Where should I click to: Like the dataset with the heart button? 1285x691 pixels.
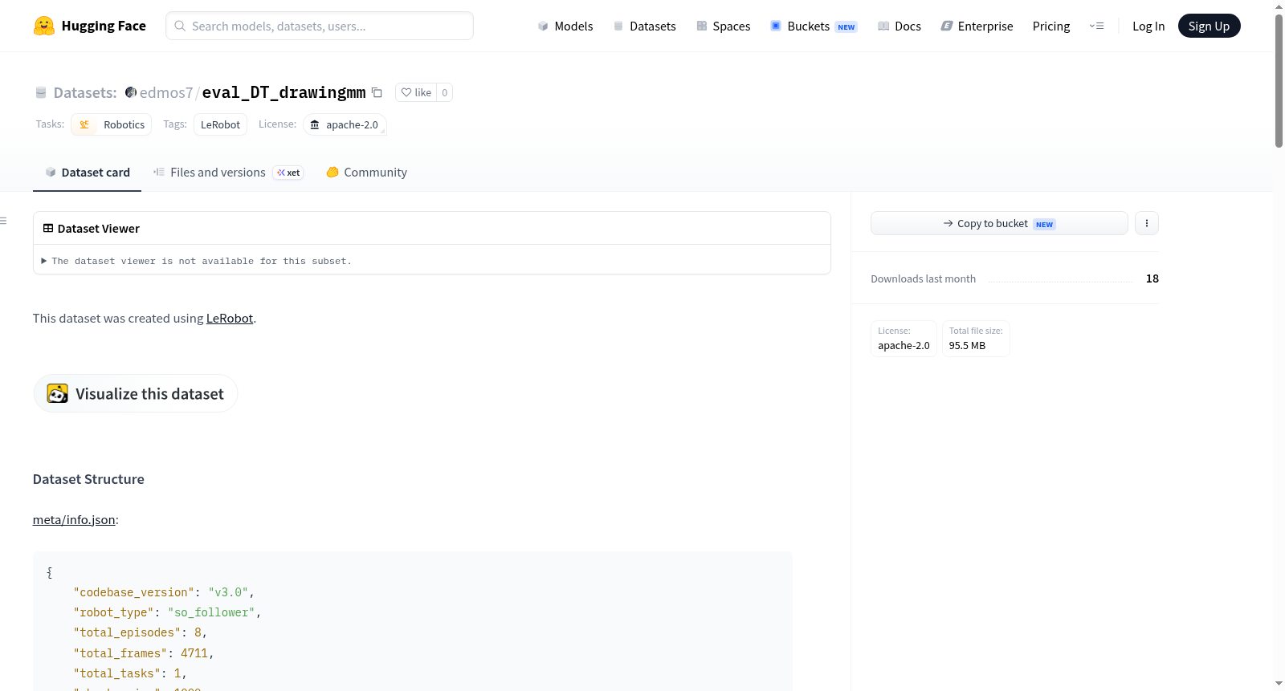[x=416, y=92]
